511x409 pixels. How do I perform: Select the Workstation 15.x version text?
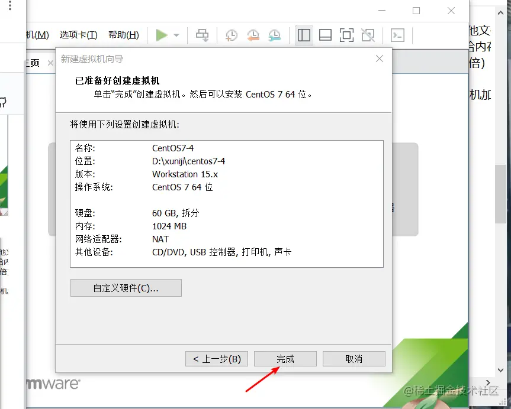(x=185, y=174)
